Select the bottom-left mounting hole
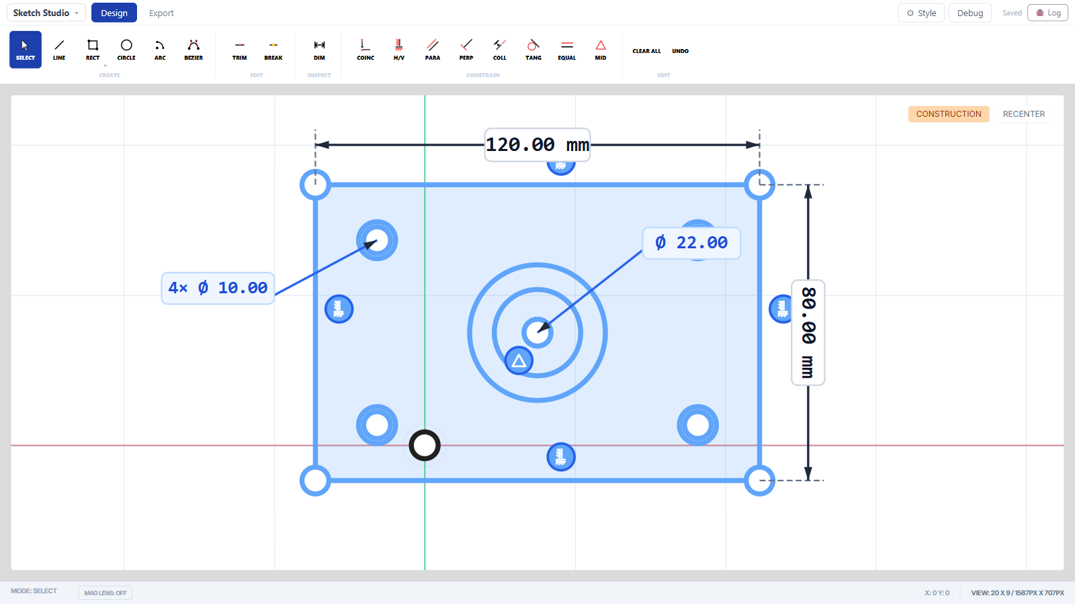Viewport: 1075px width, 604px height. 377,425
